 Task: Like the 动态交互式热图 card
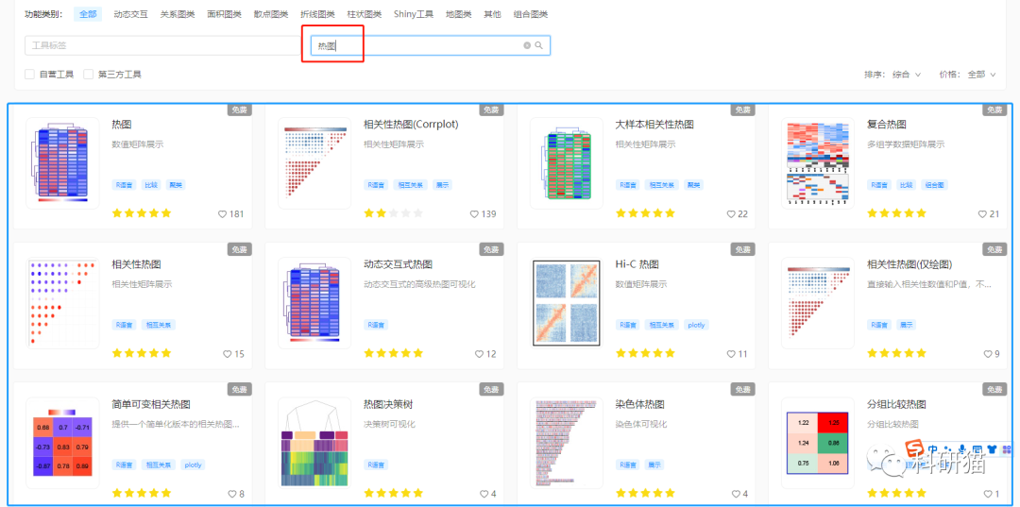tap(479, 354)
